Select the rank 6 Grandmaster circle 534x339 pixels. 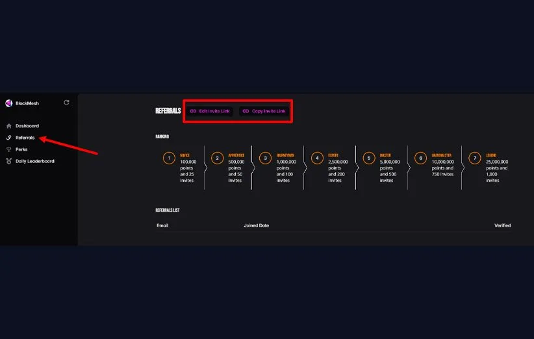(x=420, y=158)
